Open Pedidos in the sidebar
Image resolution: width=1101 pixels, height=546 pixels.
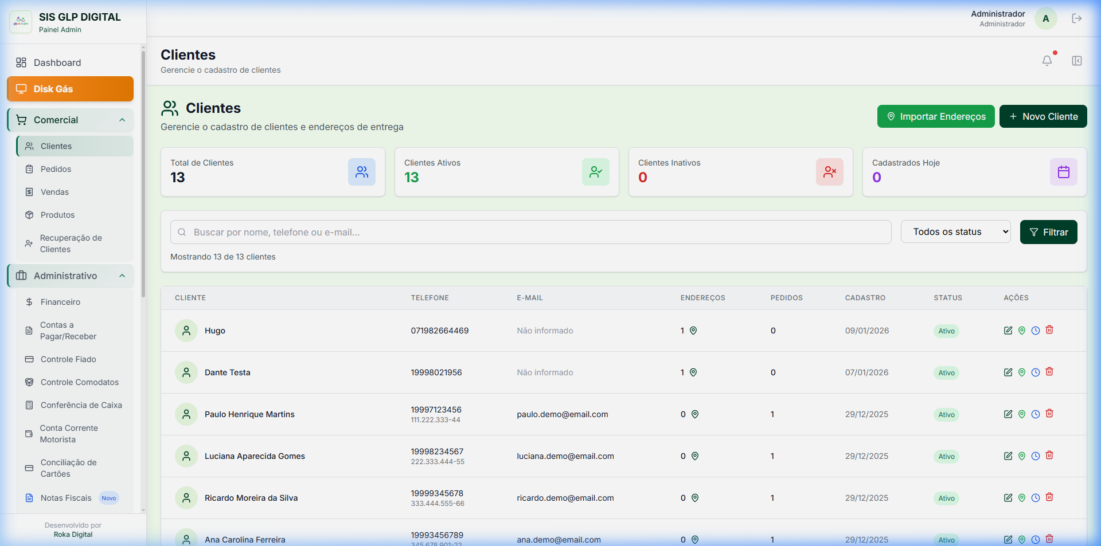(56, 169)
